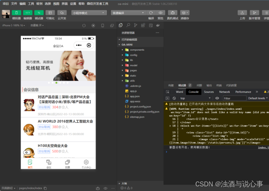Open project.config.json file
Screen dimensions: 269x191
click(x=140, y=107)
